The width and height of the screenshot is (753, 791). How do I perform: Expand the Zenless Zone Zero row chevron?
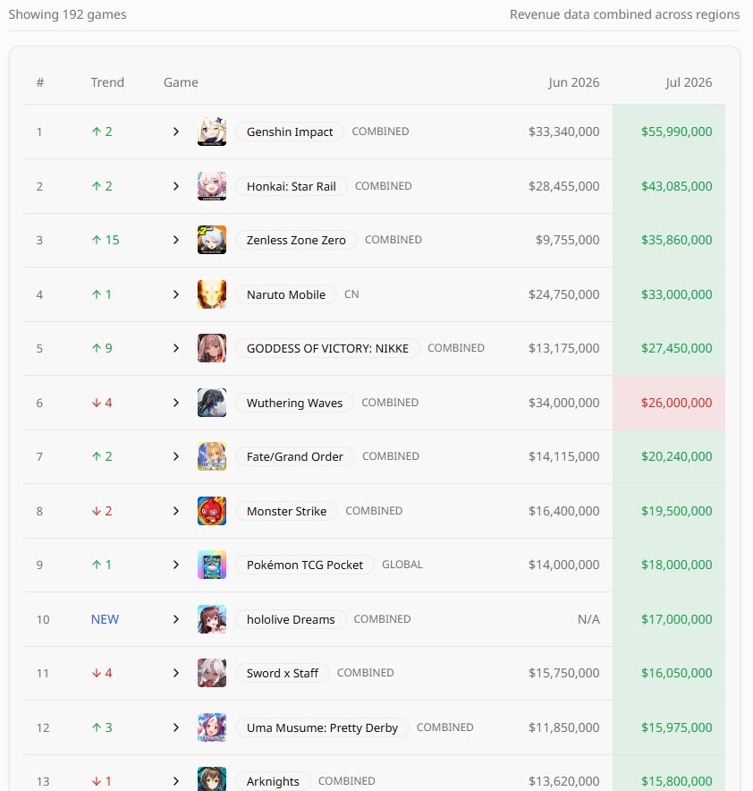(176, 240)
